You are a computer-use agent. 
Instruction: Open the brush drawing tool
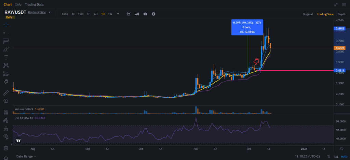(6, 49)
